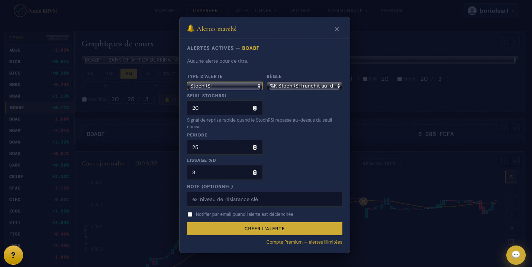Select ECOC in the titres list
This screenshot has width=532, height=267.
coord(39,211)
